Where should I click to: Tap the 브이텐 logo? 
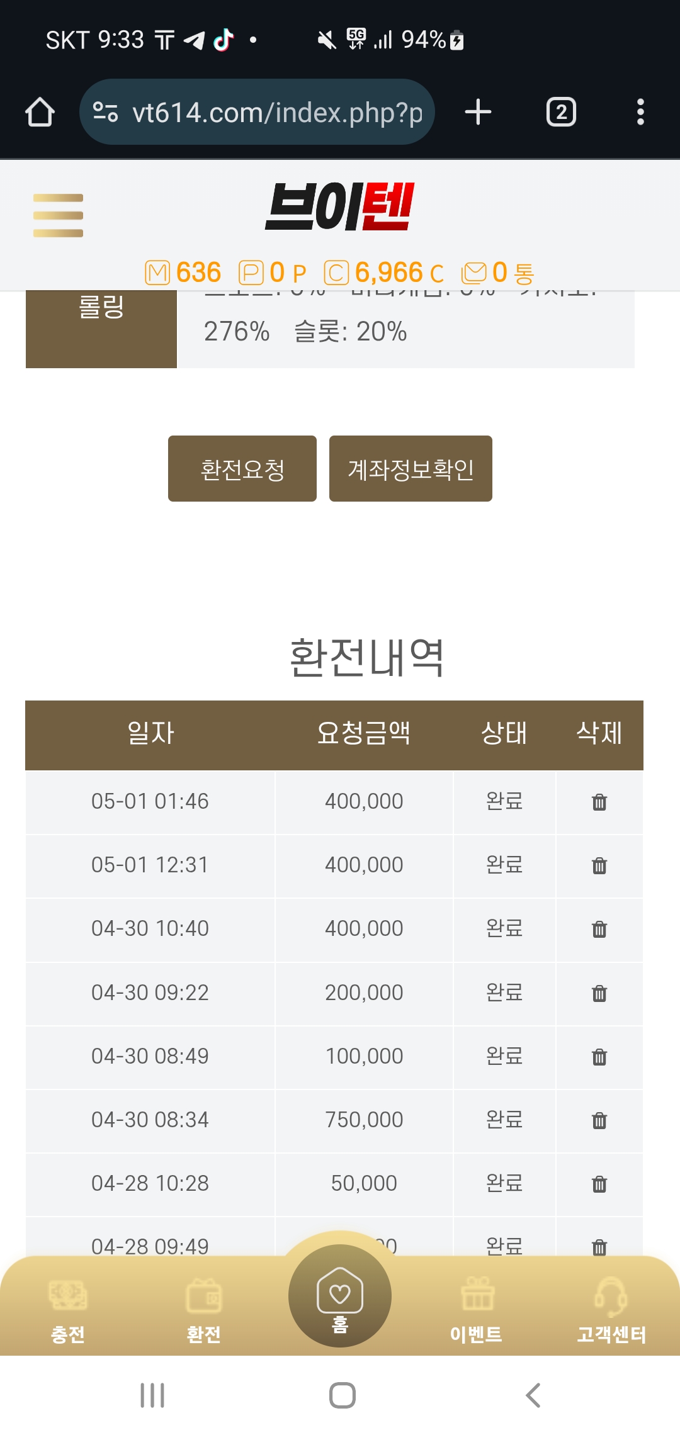coord(340,206)
